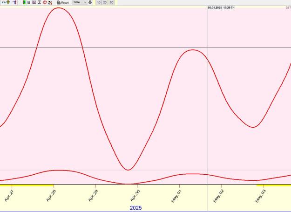Switch to 5D view
Screen dimensions: 291x212
point(112,3)
